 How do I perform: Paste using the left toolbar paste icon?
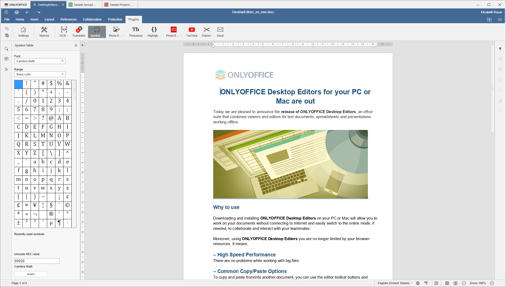tap(7, 35)
